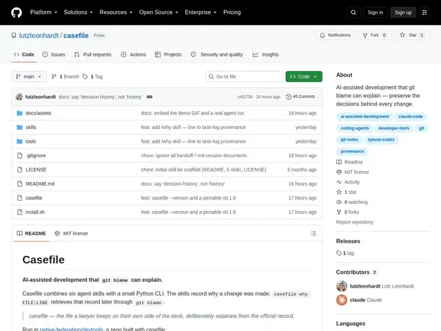This screenshot has width=441, height=331.
Task: Switch to the Actions tab
Action: [x=133, y=54]
